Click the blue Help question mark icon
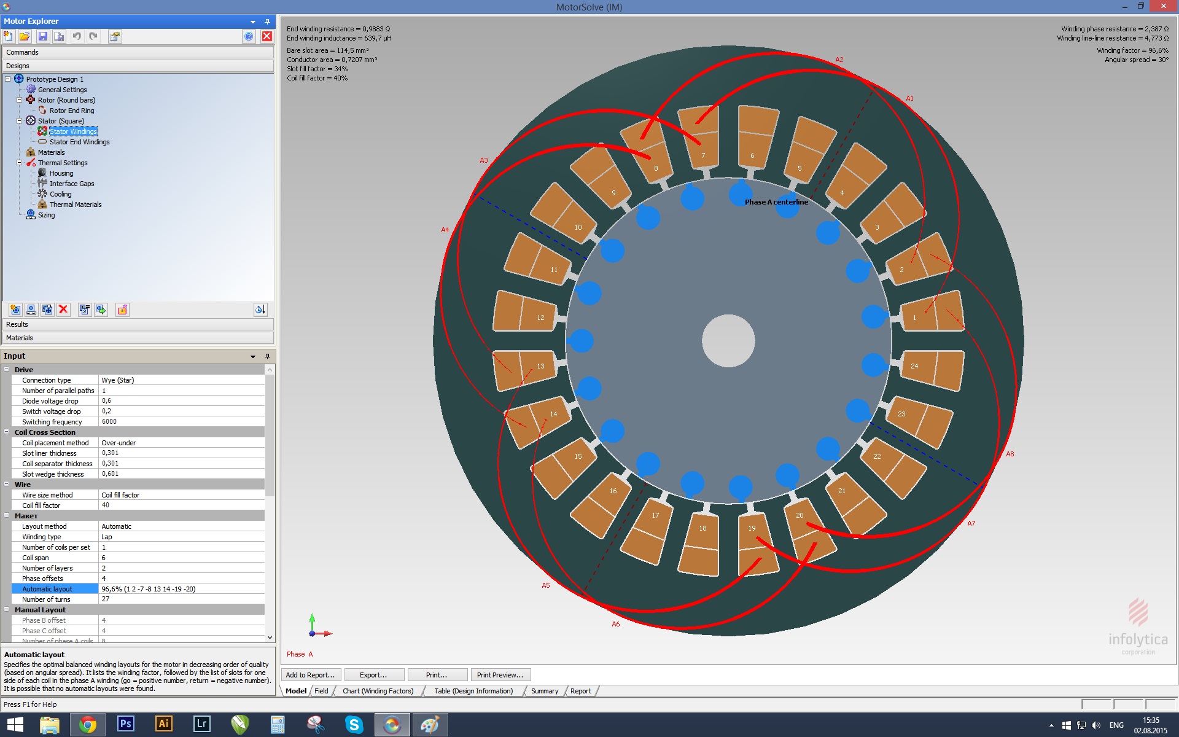The width and height of the screenshot is (1179, 737). point(249,36)
